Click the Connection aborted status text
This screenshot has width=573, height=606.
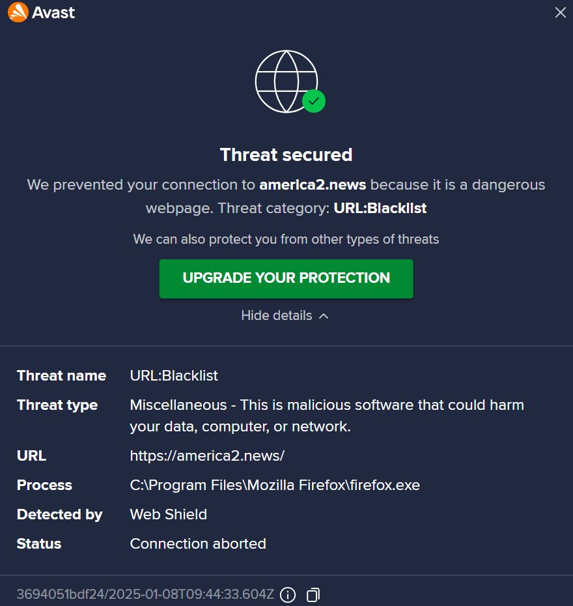[x=198, y=543]
